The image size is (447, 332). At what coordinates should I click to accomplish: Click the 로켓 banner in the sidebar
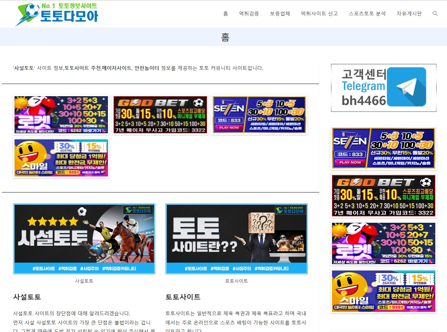click(x=384, y=243)
